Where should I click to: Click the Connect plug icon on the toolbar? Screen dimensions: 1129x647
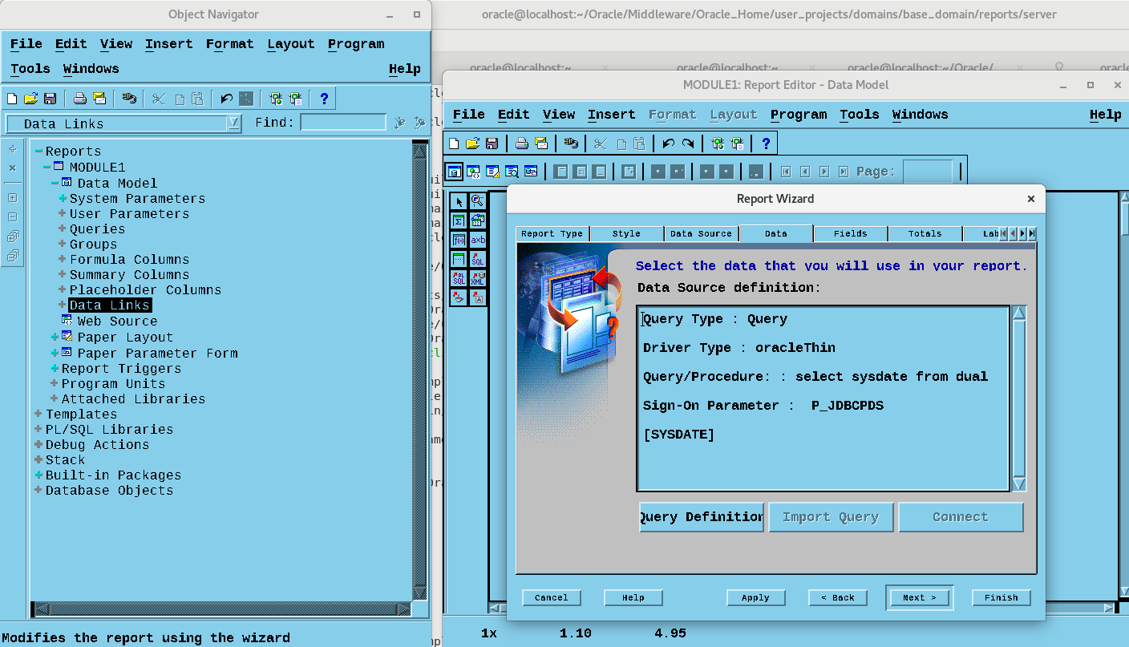[572, 143]
